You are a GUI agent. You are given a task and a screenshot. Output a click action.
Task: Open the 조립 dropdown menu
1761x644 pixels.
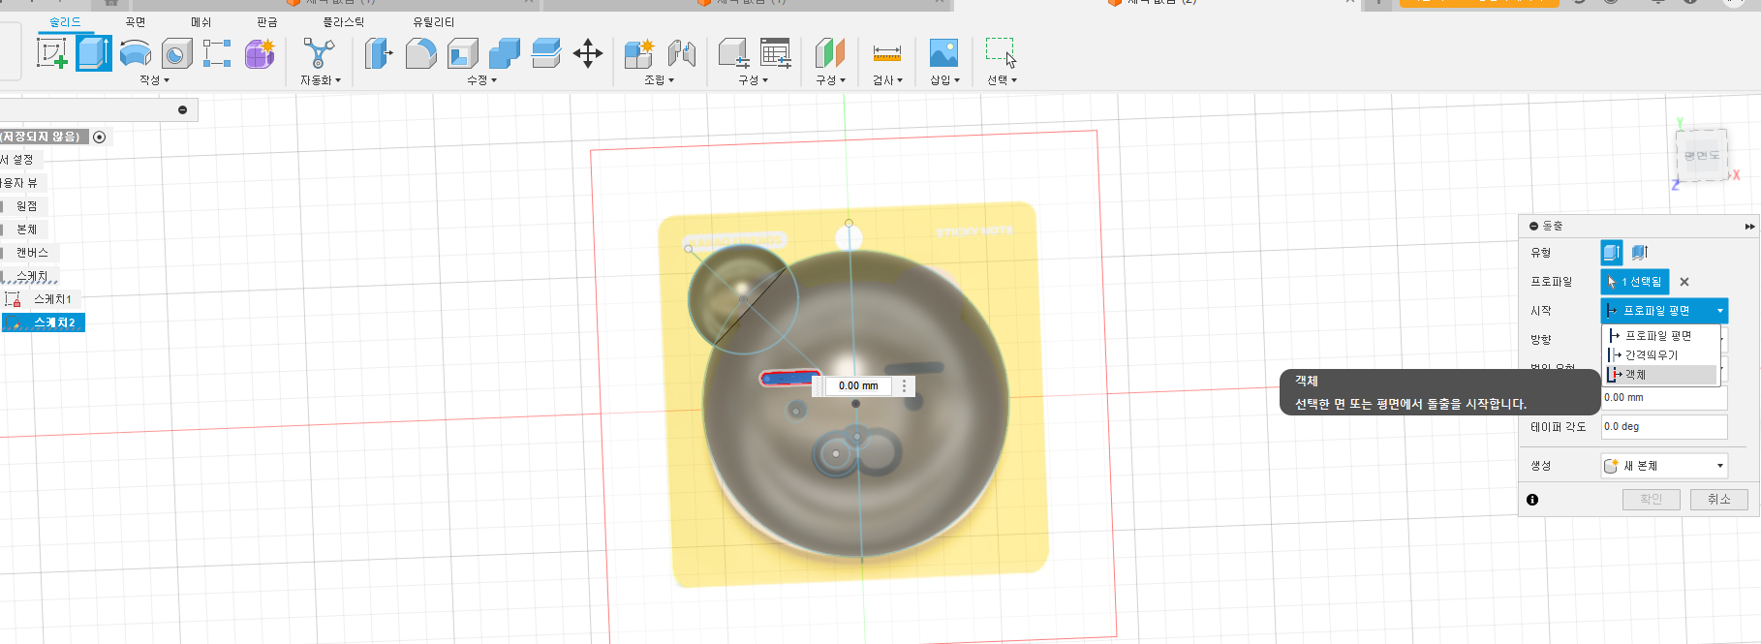(x=659, y=80)
